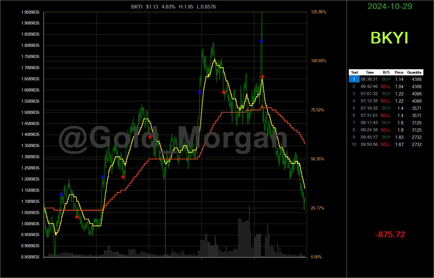
Task: Select the 09:24:38 time cell
Action: coord(369,130)
